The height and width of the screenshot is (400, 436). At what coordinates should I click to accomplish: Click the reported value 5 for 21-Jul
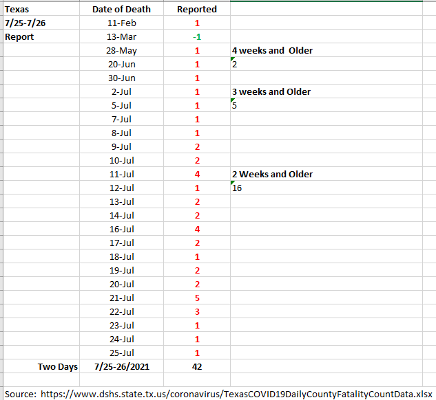[x=197, y=298]
